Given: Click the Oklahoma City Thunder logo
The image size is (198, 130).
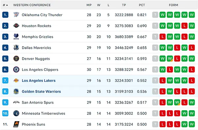Looking at the screenshot, I should [x=16, y=15].
